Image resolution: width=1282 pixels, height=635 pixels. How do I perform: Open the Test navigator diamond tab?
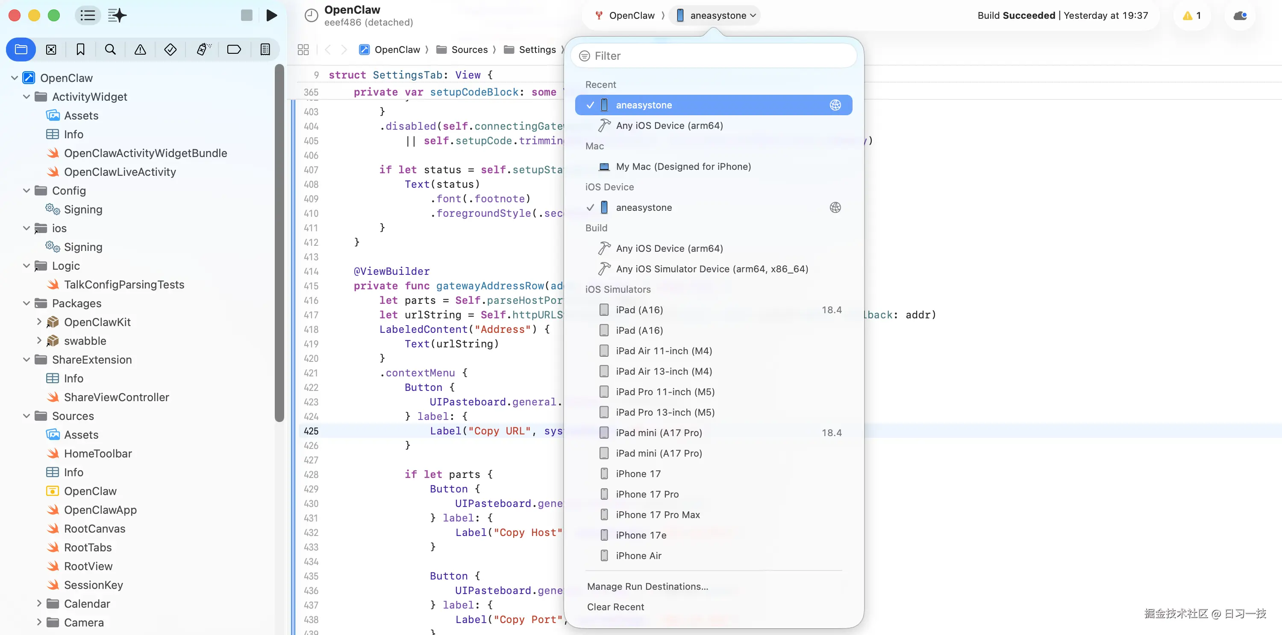tap(170, 49)
